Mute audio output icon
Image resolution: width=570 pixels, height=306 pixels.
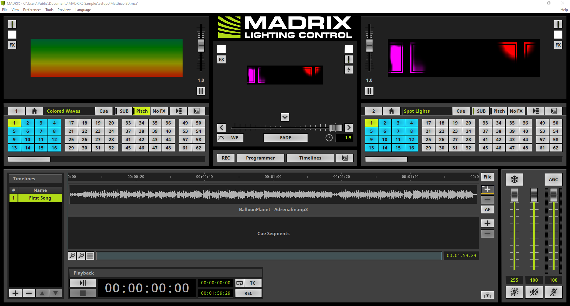click(534, 292)
